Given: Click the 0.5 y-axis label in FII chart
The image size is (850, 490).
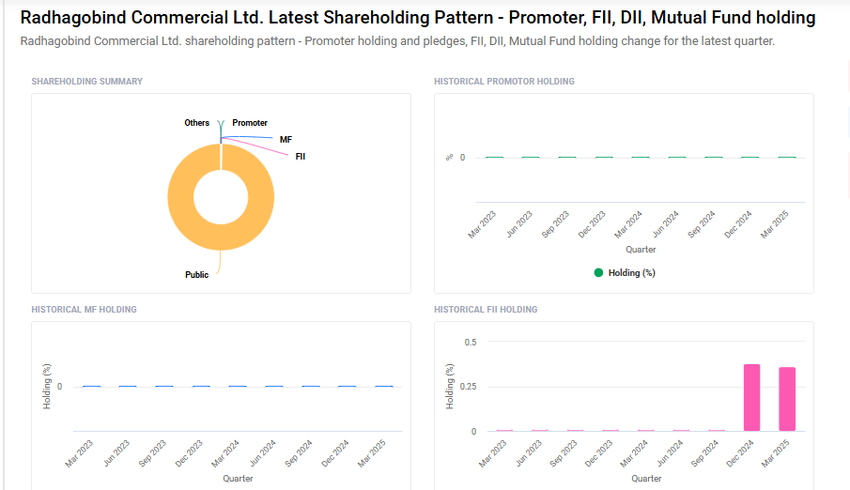Looking at the screenshot, I should click(471, 342).
